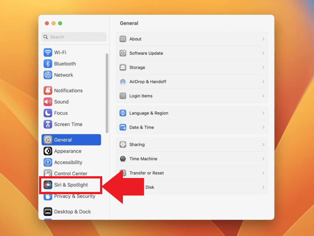This screenshot has height=236, width=314.
Task: Click the Sharing row's icon
Action: click(x=123, y=144)
